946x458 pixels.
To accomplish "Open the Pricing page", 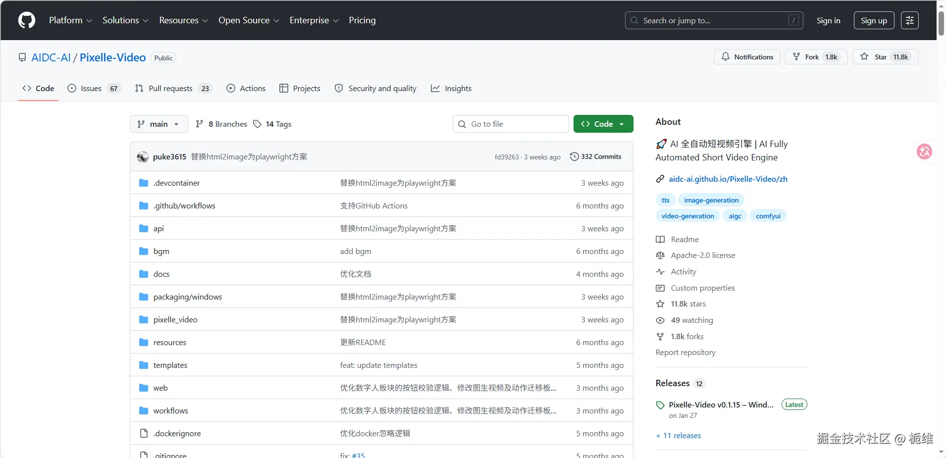I will pyautogui.click(x=362, y=20).
